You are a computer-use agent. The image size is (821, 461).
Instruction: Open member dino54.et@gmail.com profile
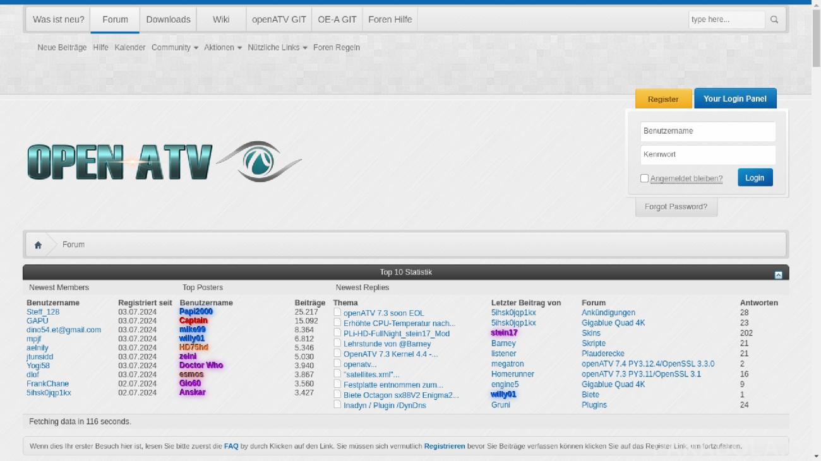click(64, 330)
